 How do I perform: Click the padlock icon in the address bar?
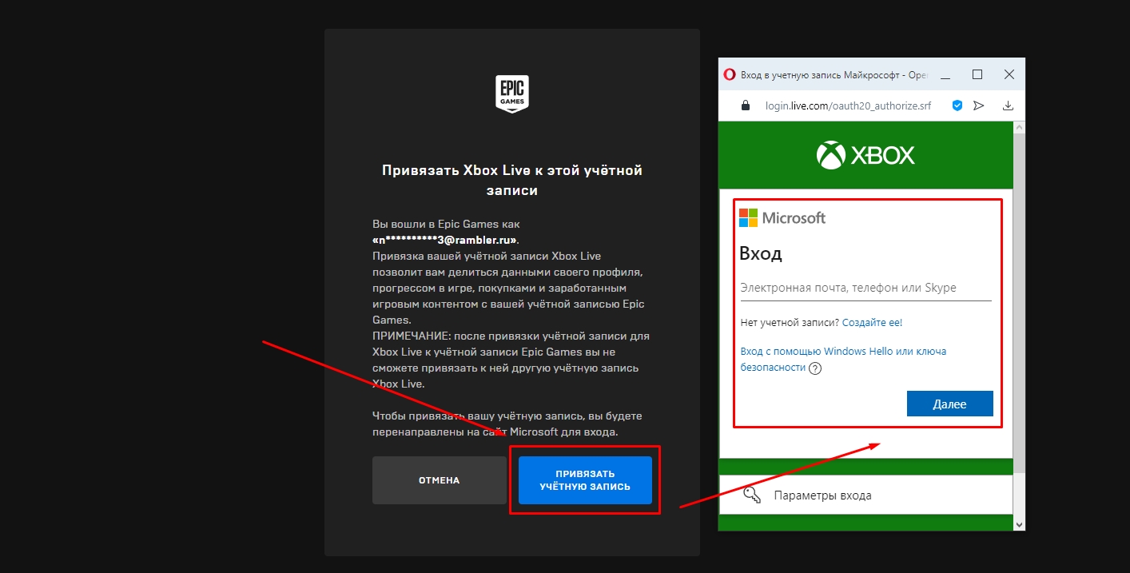tap(746, 105)
